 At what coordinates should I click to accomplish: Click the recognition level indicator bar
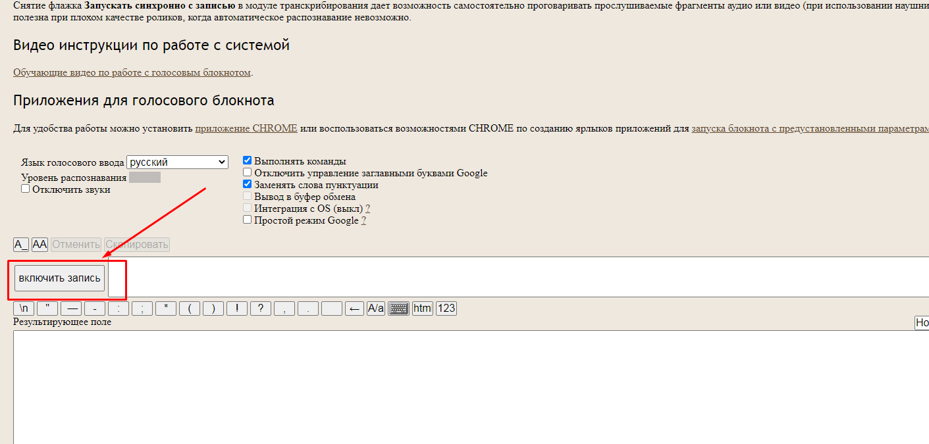click(145, 178)
